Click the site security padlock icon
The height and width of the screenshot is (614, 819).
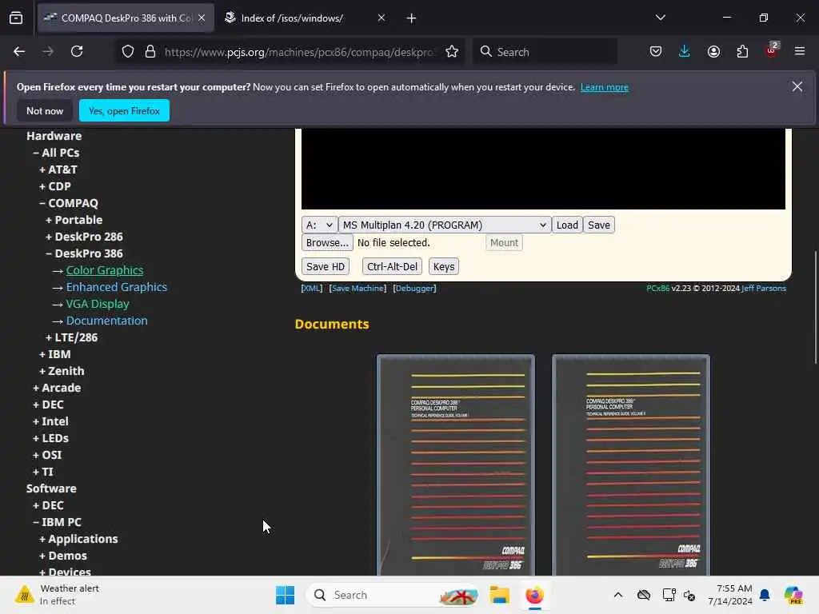click(150, 52)
